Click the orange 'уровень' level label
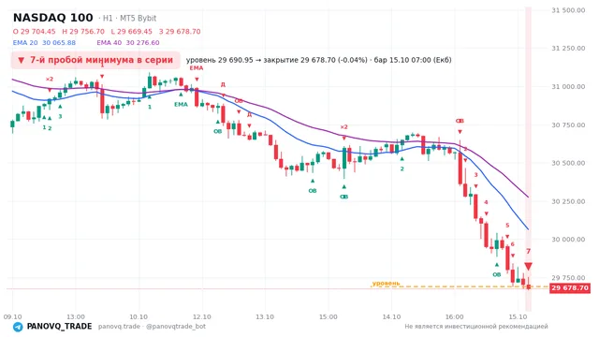599x337 pixels. click(x=386, y=283)
